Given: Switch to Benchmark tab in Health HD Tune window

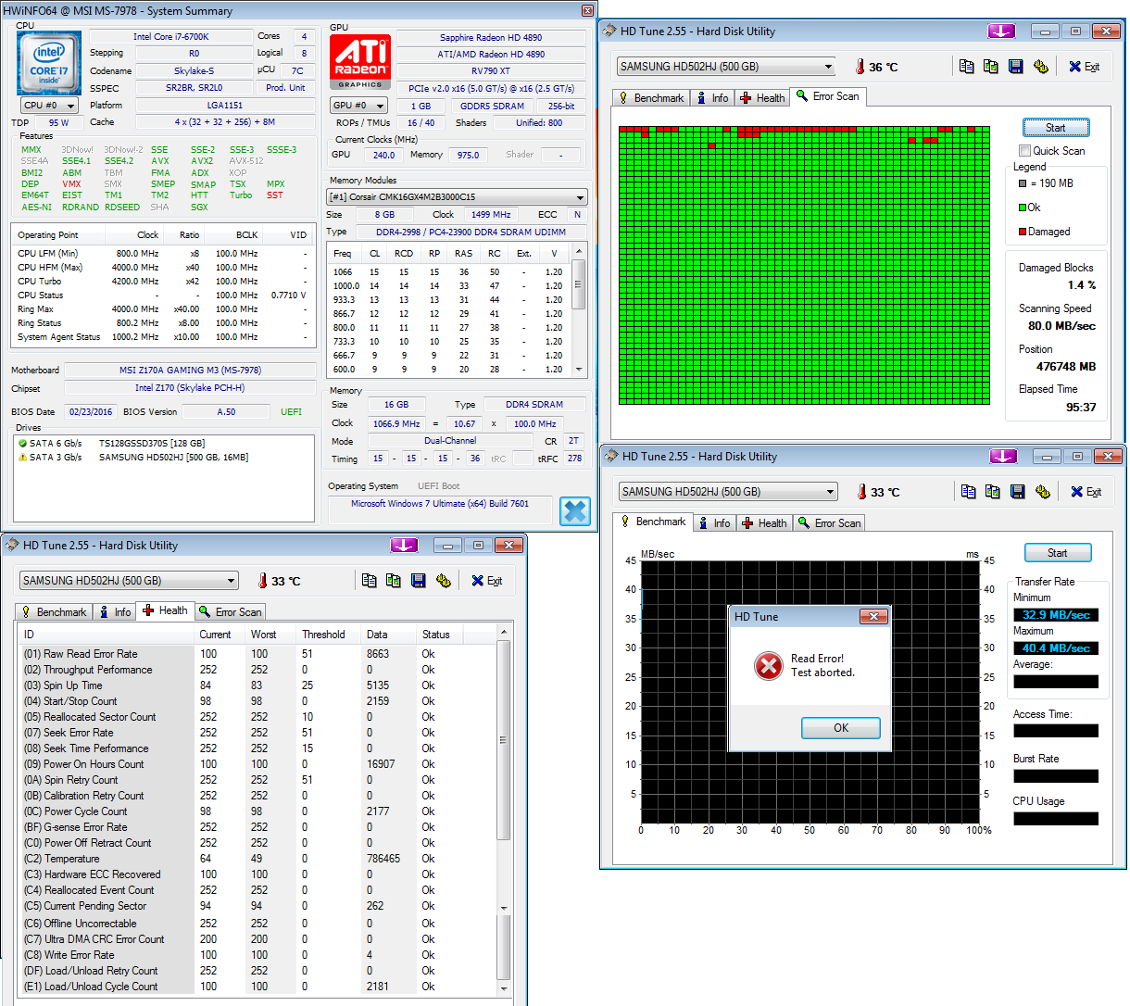Looking at the screenshot, I should pos(54,611).
